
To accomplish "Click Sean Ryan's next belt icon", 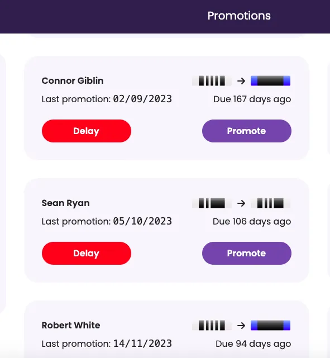I will [x=270, y=203].
